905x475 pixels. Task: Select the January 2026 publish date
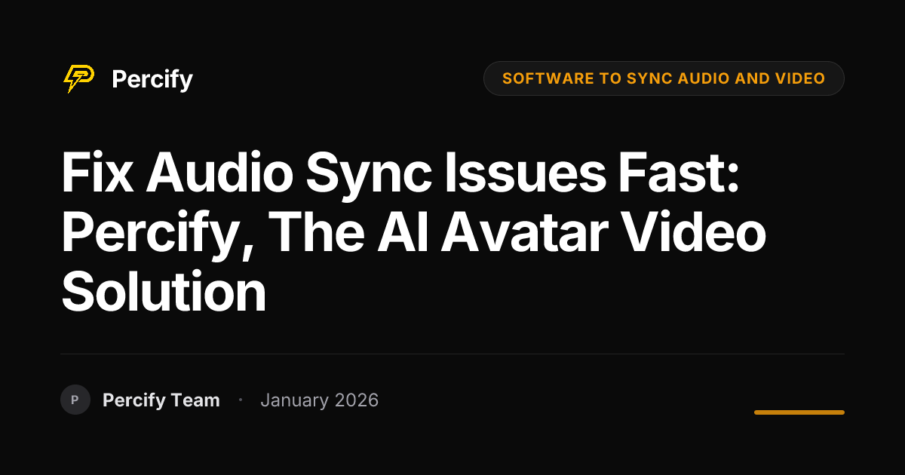coord(319,400)
